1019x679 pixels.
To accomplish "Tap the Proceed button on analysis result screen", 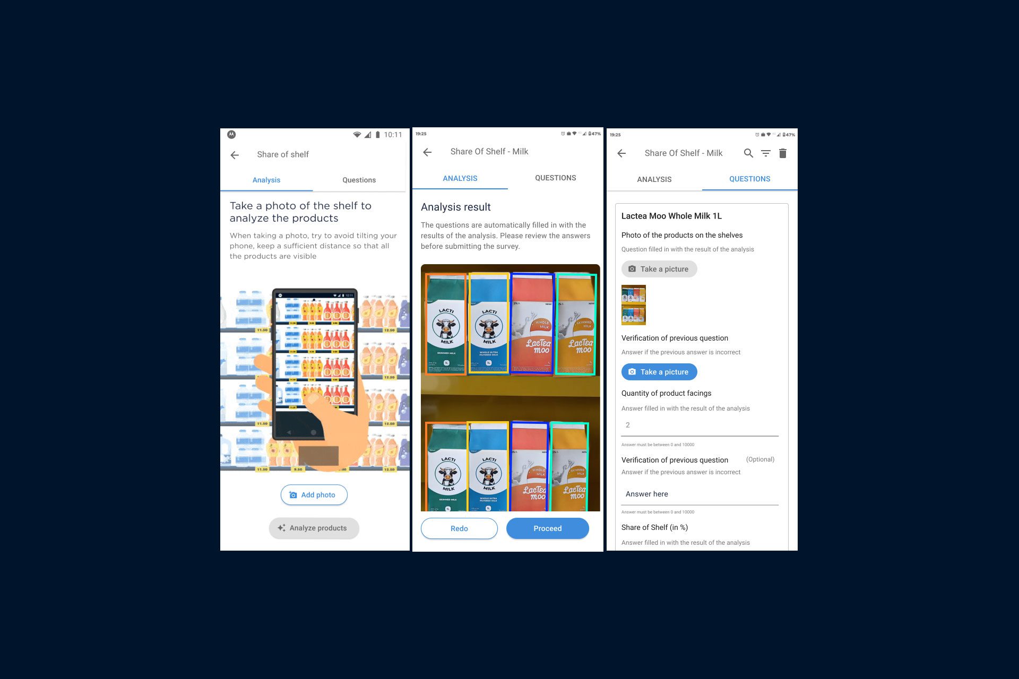I will (x=547, y=528).
